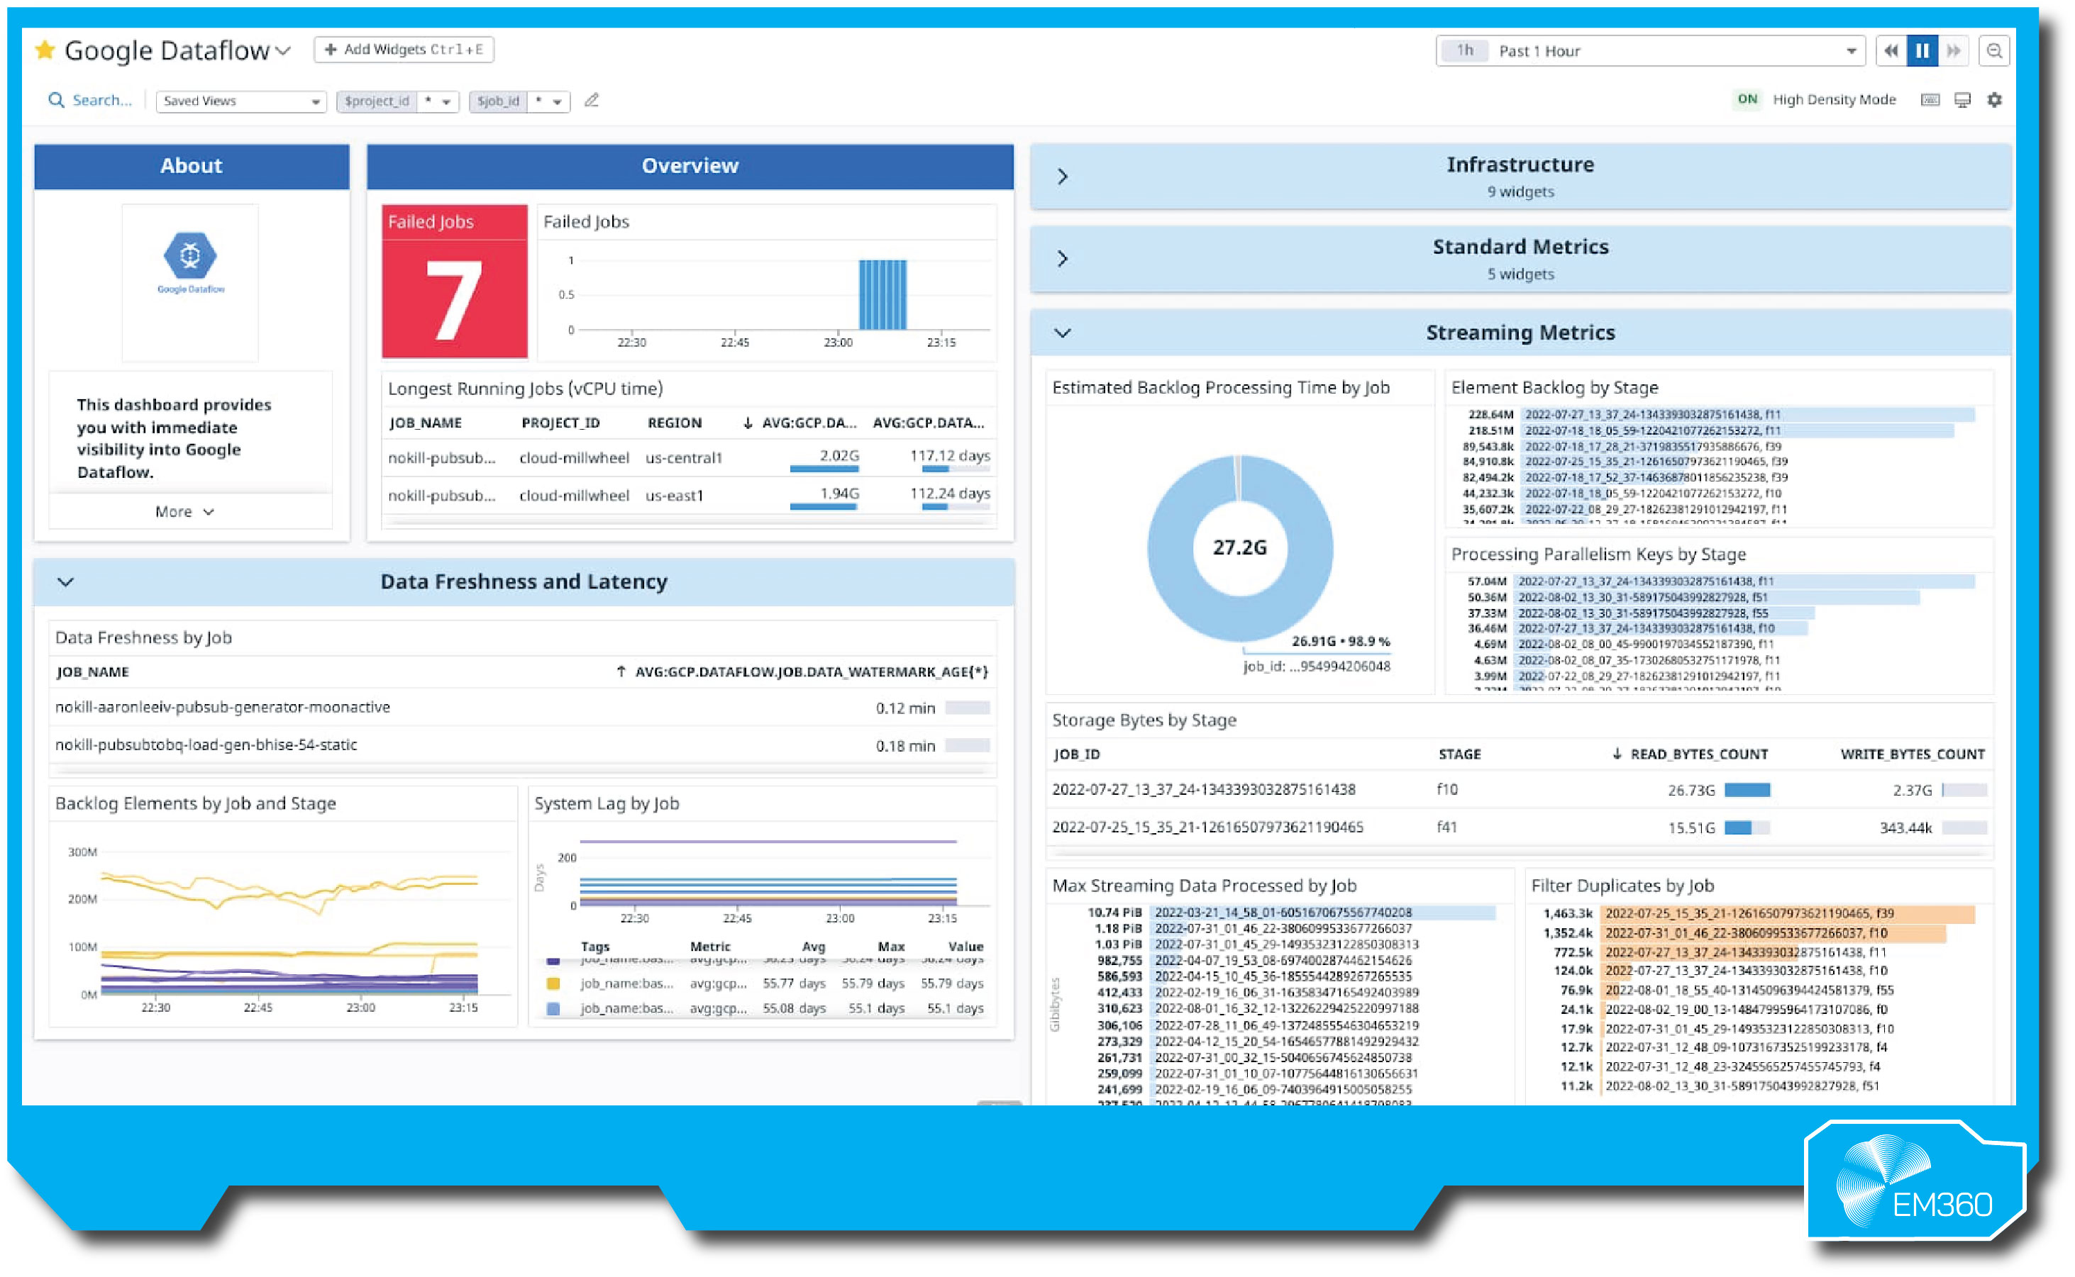Image resolution: width=2075 pixels, height=1277 pixels.
Task: Click the zoom-out magnifier icon
Action: [1996, 50]
